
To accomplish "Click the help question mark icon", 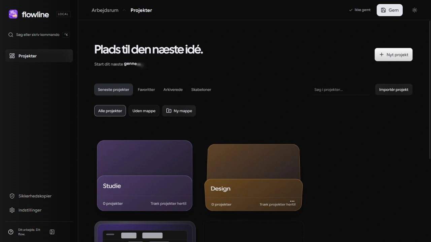I will [11, 232].
